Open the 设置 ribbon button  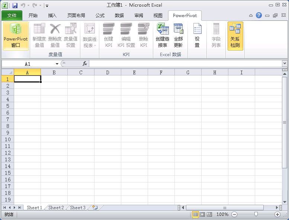[197, 35]
